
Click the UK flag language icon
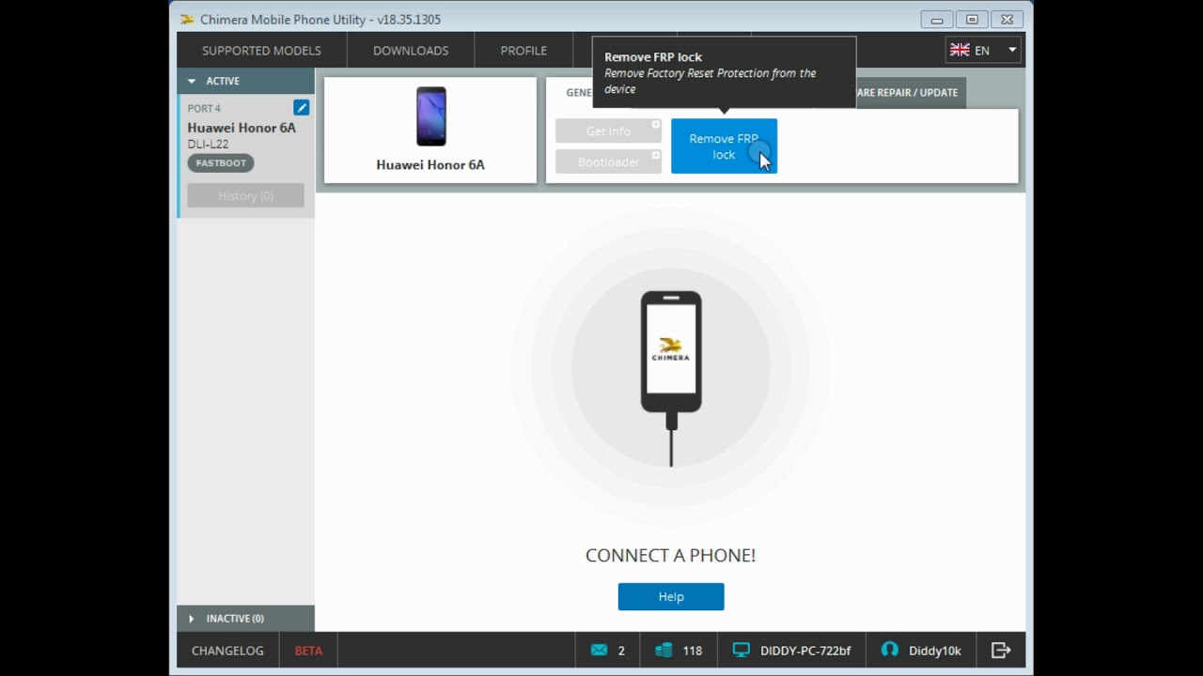(x=960, y=51)
